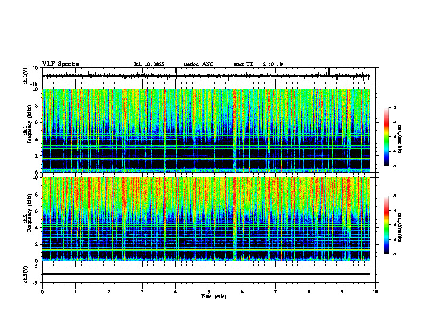
Task: Click the "-3" label on ch.2 color bar
Action: coord(394,196)
